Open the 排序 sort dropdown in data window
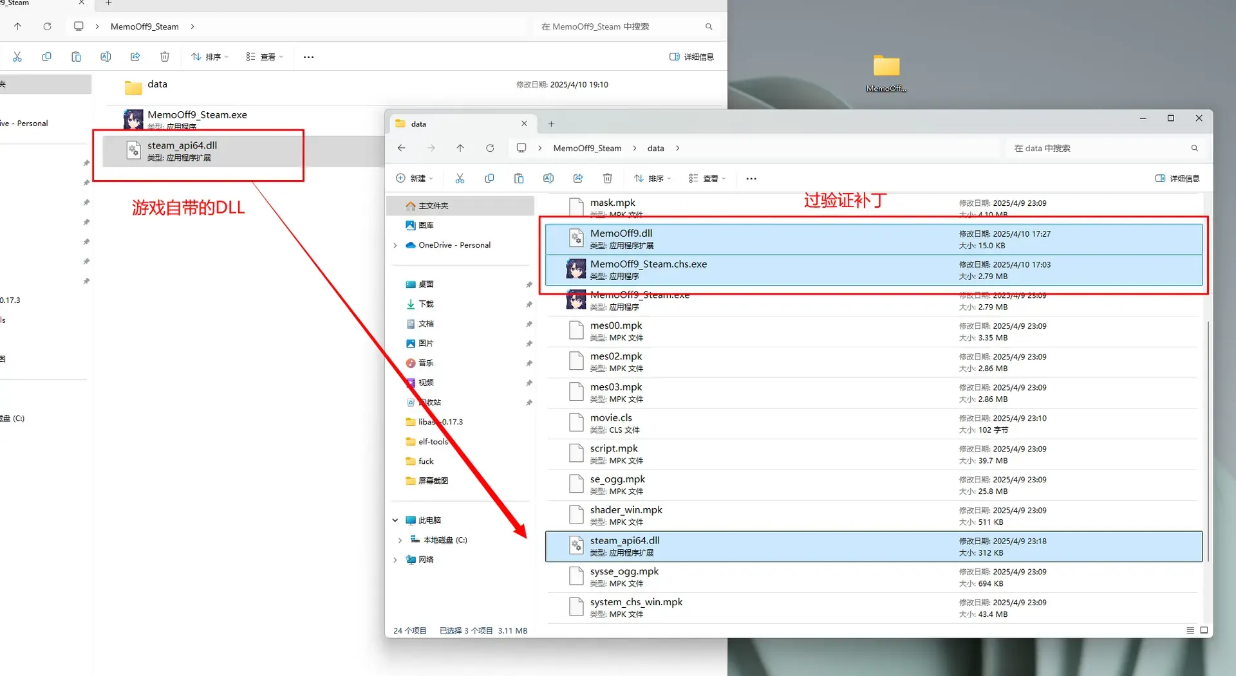The width and height of the screenshot is (1236, 676). coord(652,178)
